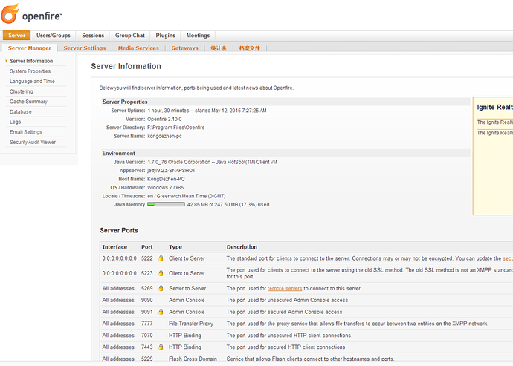Select the Server Settings subtab
This screenshot has height=366, width=513.
point(85,48)
